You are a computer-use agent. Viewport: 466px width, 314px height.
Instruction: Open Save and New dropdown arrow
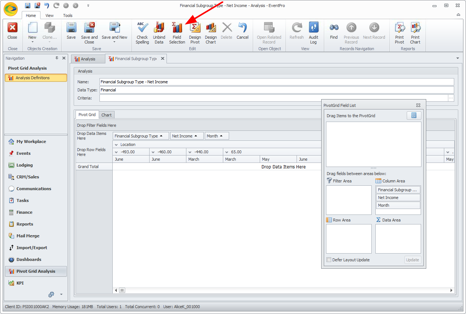(x=115, y=42)
